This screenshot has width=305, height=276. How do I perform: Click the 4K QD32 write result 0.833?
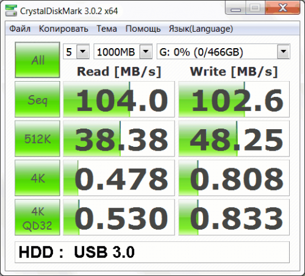234,218
